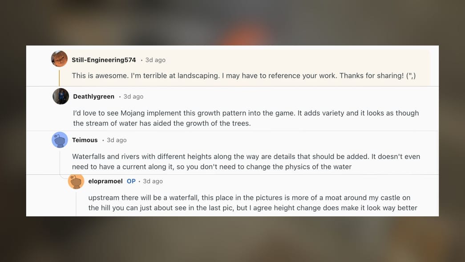Click elopramoel's reply about the waterfall

[x=253, y=203]
